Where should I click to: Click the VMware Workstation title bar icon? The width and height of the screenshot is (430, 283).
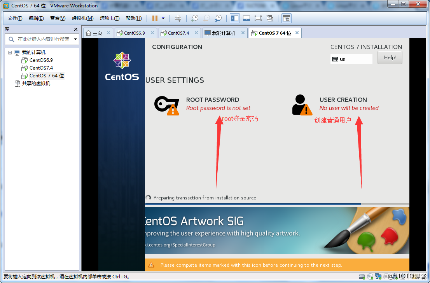pyautogui.click(x=6, y=5)
